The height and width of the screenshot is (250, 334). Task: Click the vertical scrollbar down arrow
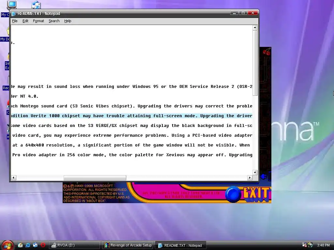(x=255, y=172)
